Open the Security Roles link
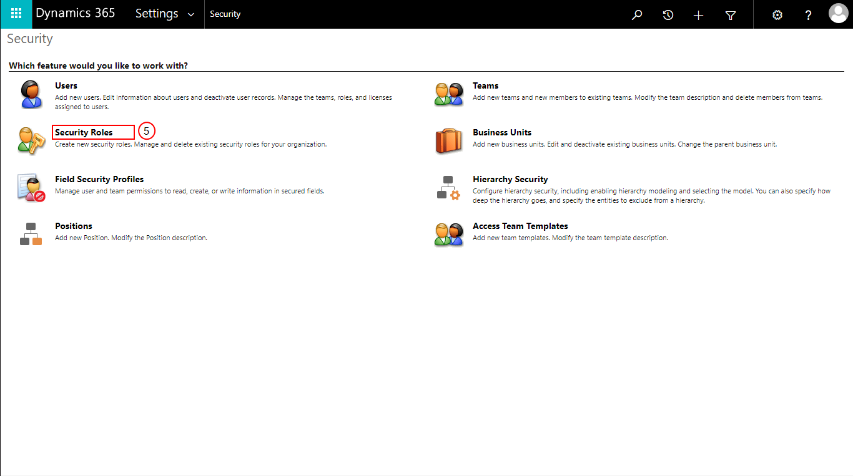 pyautogui.click(x=84, y=132)
